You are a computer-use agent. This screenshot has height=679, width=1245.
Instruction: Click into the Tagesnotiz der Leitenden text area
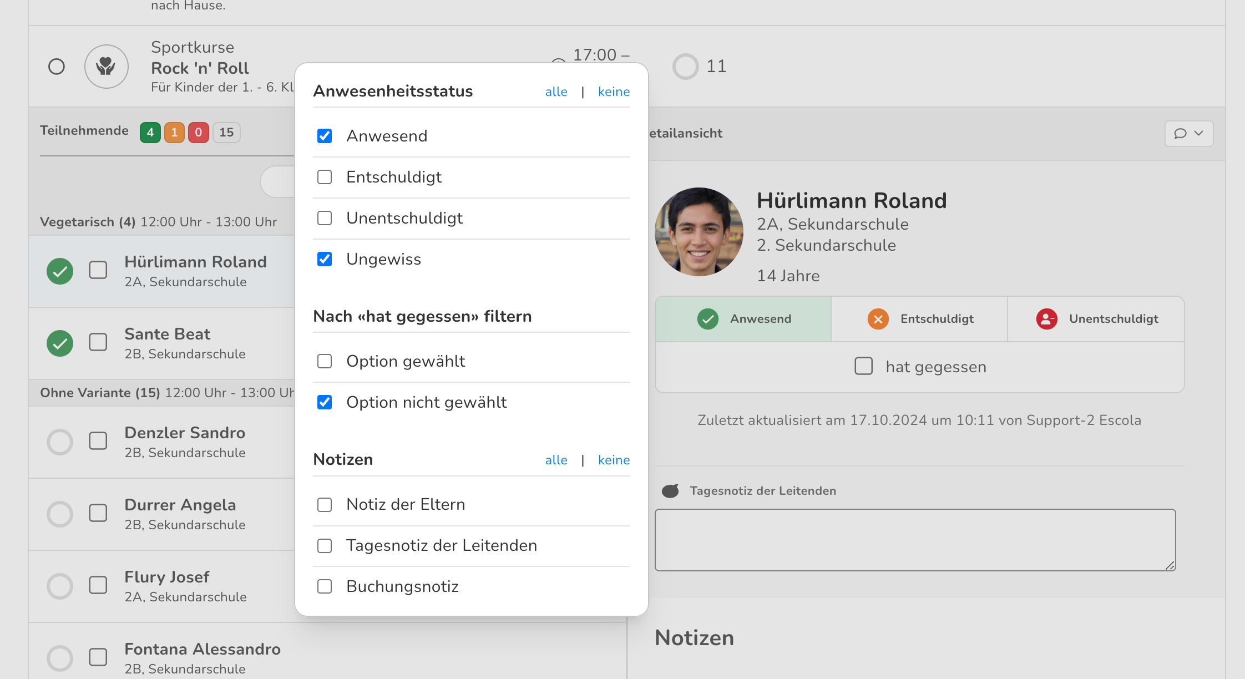click(915, 540)
